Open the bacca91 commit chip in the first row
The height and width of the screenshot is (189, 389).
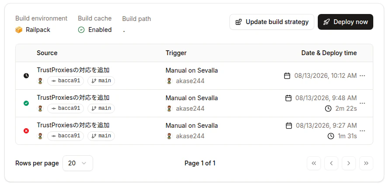pos(66,80)
